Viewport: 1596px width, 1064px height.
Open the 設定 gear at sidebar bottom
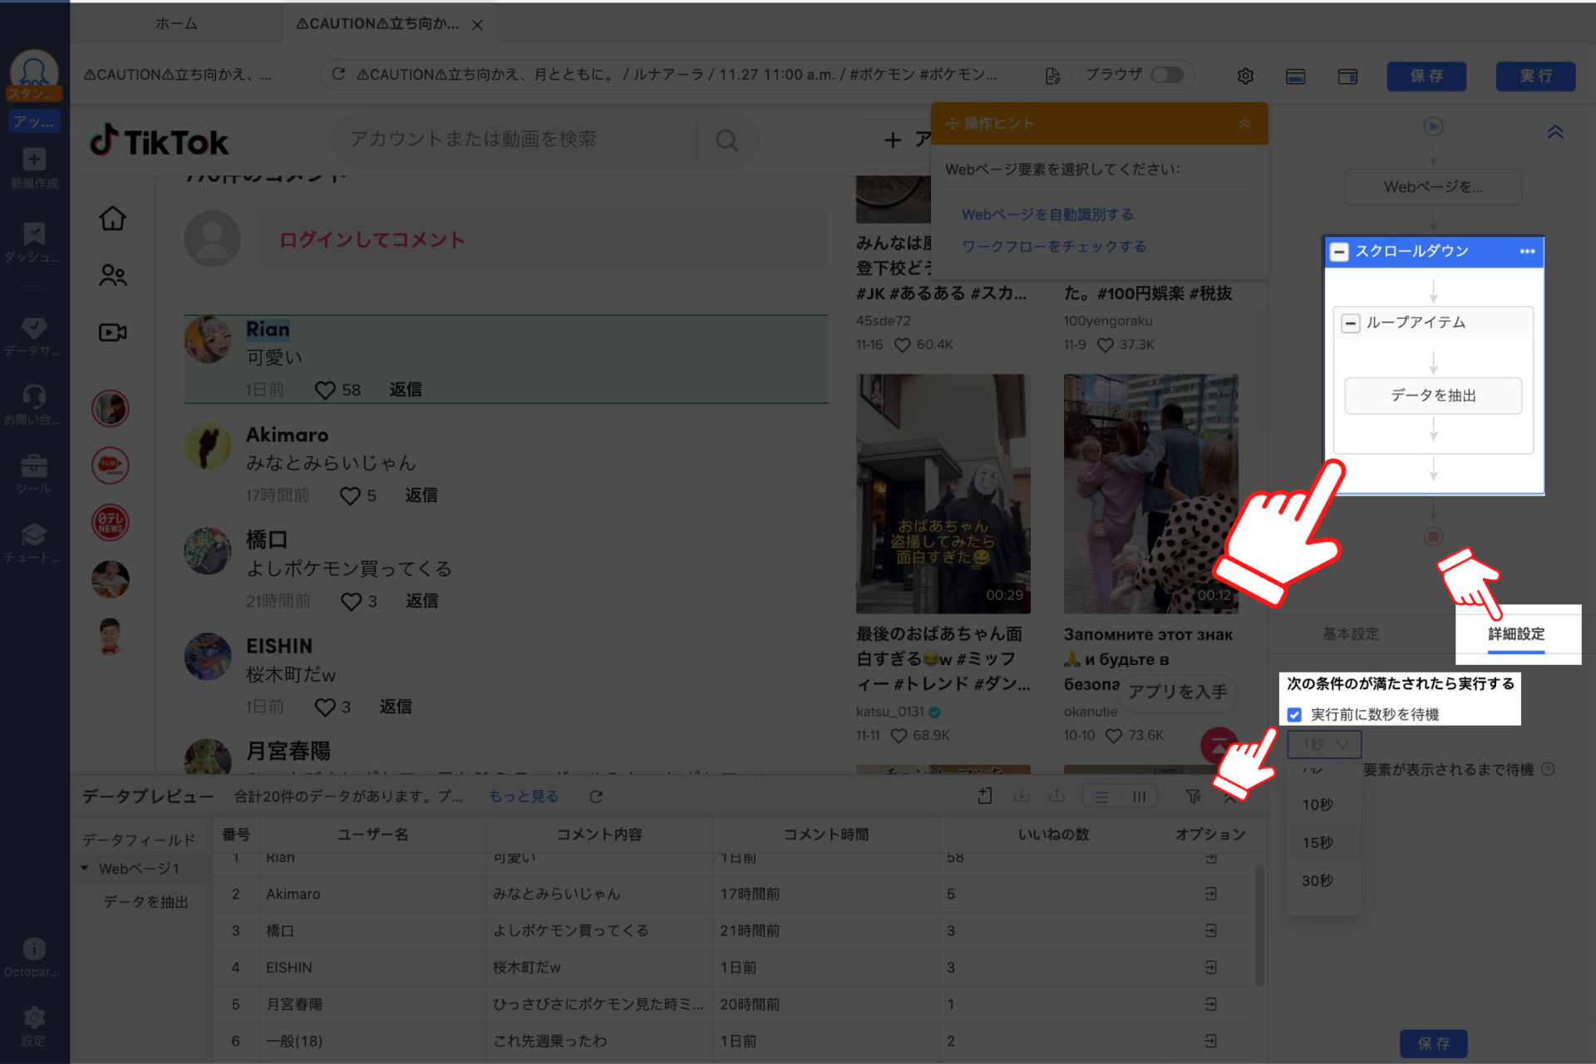(x=34, y=1017)
